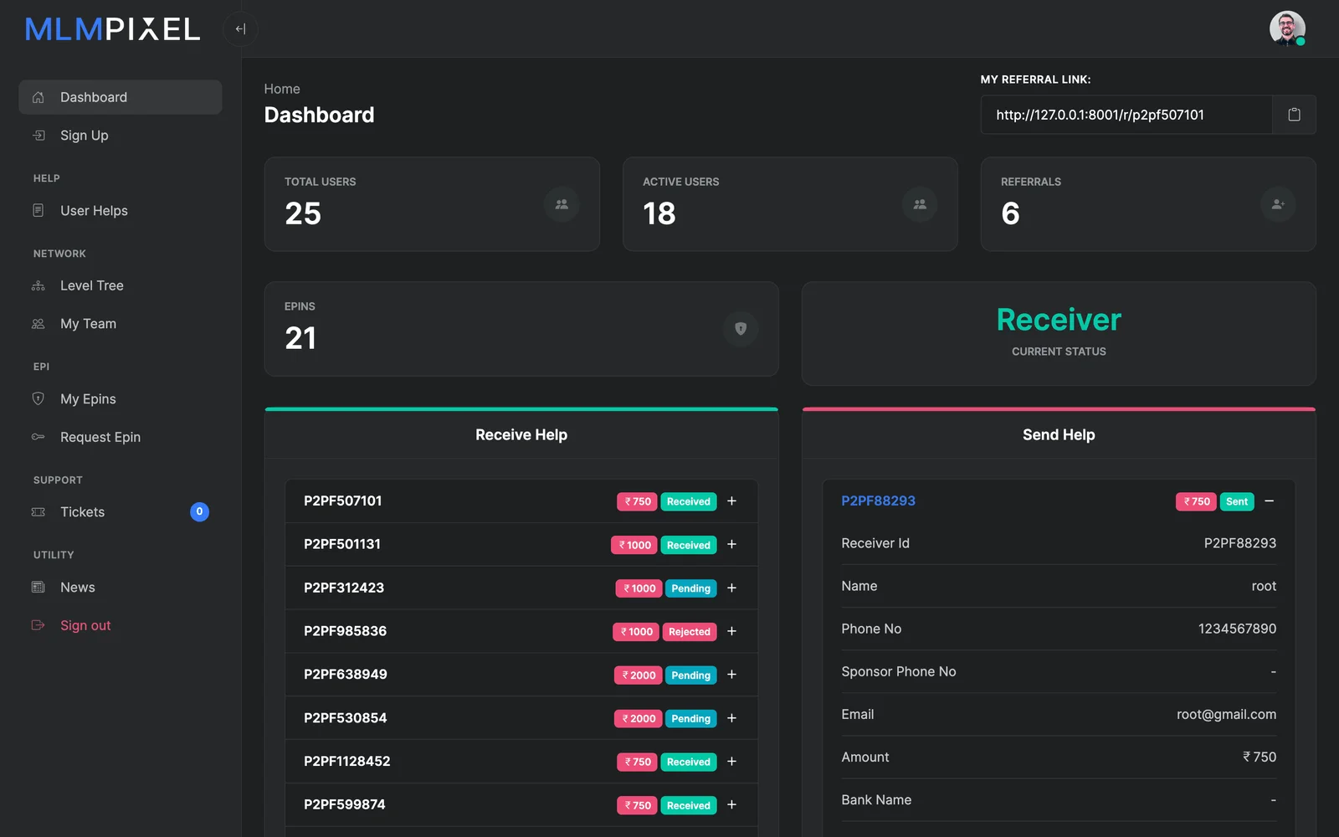Collapse the sidebar with the arrow toggle
The image size is (1339, 837).
pyautogui.click(x=240, y=29)
